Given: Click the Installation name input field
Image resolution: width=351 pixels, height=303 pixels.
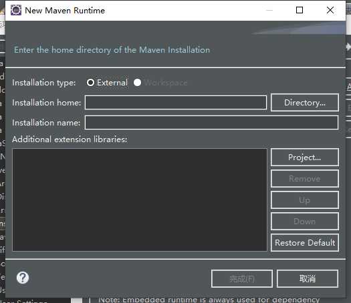Looking at the screenshot, I should click(x=211, y=122).
